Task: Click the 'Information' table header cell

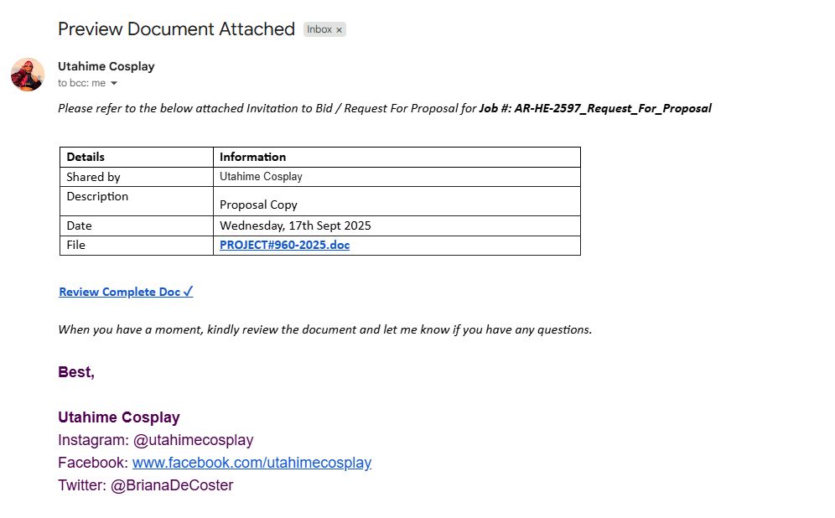Action: [x=397, y=157]
